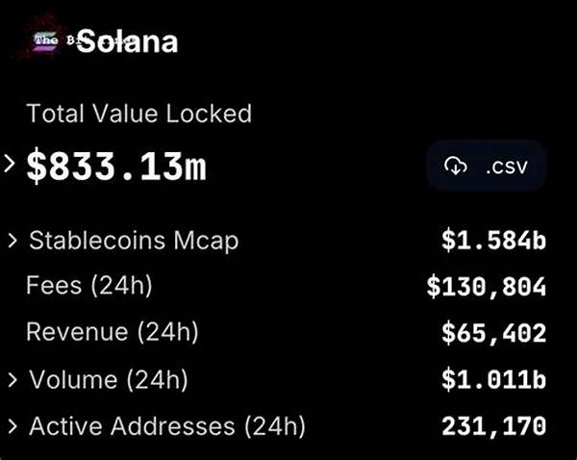
Task: Click the Stablecoins Mcap label
Action: click(x=134, y=242)
